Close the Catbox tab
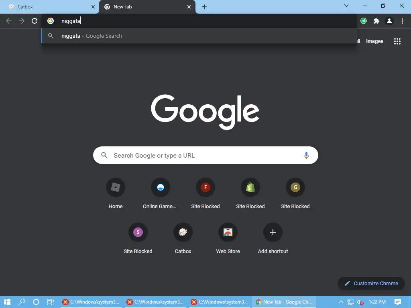The height and width of the screenshot is (308, 411). (93, 7)
